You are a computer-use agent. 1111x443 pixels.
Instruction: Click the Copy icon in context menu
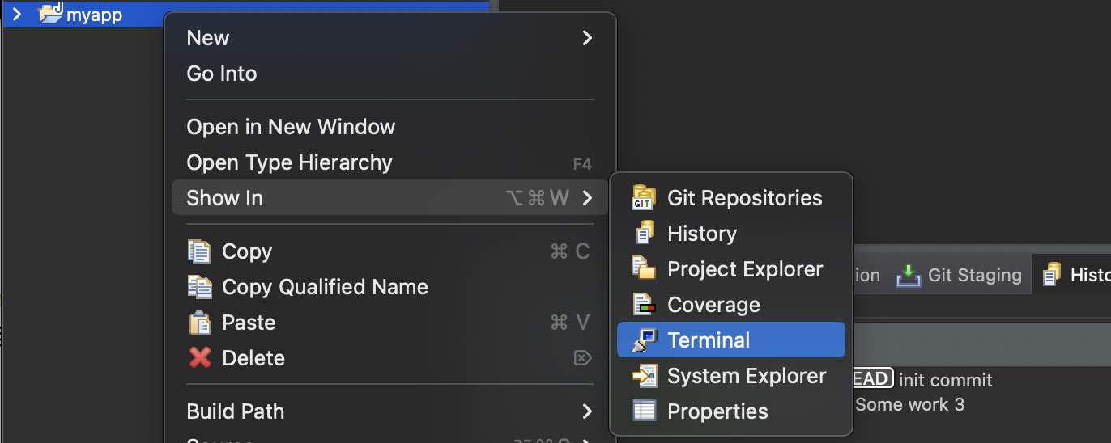coord(199,251)
